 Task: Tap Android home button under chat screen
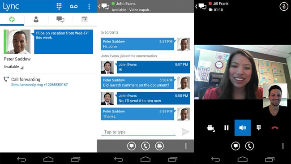pyautogui.click(x=145, y=159)
